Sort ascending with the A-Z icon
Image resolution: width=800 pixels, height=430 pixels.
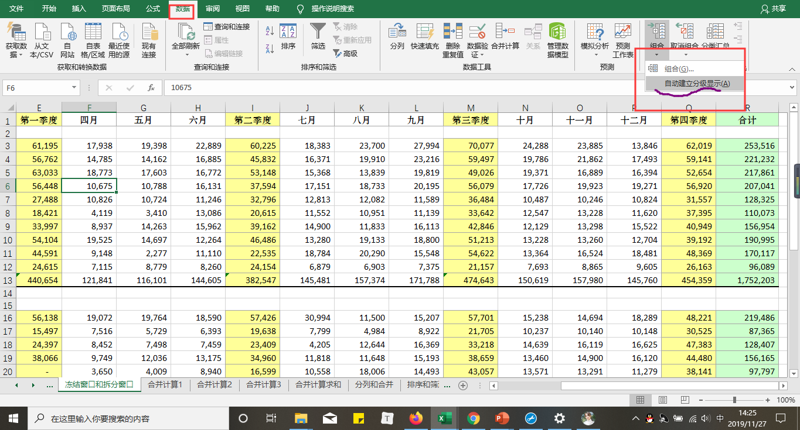coord(270,31)
